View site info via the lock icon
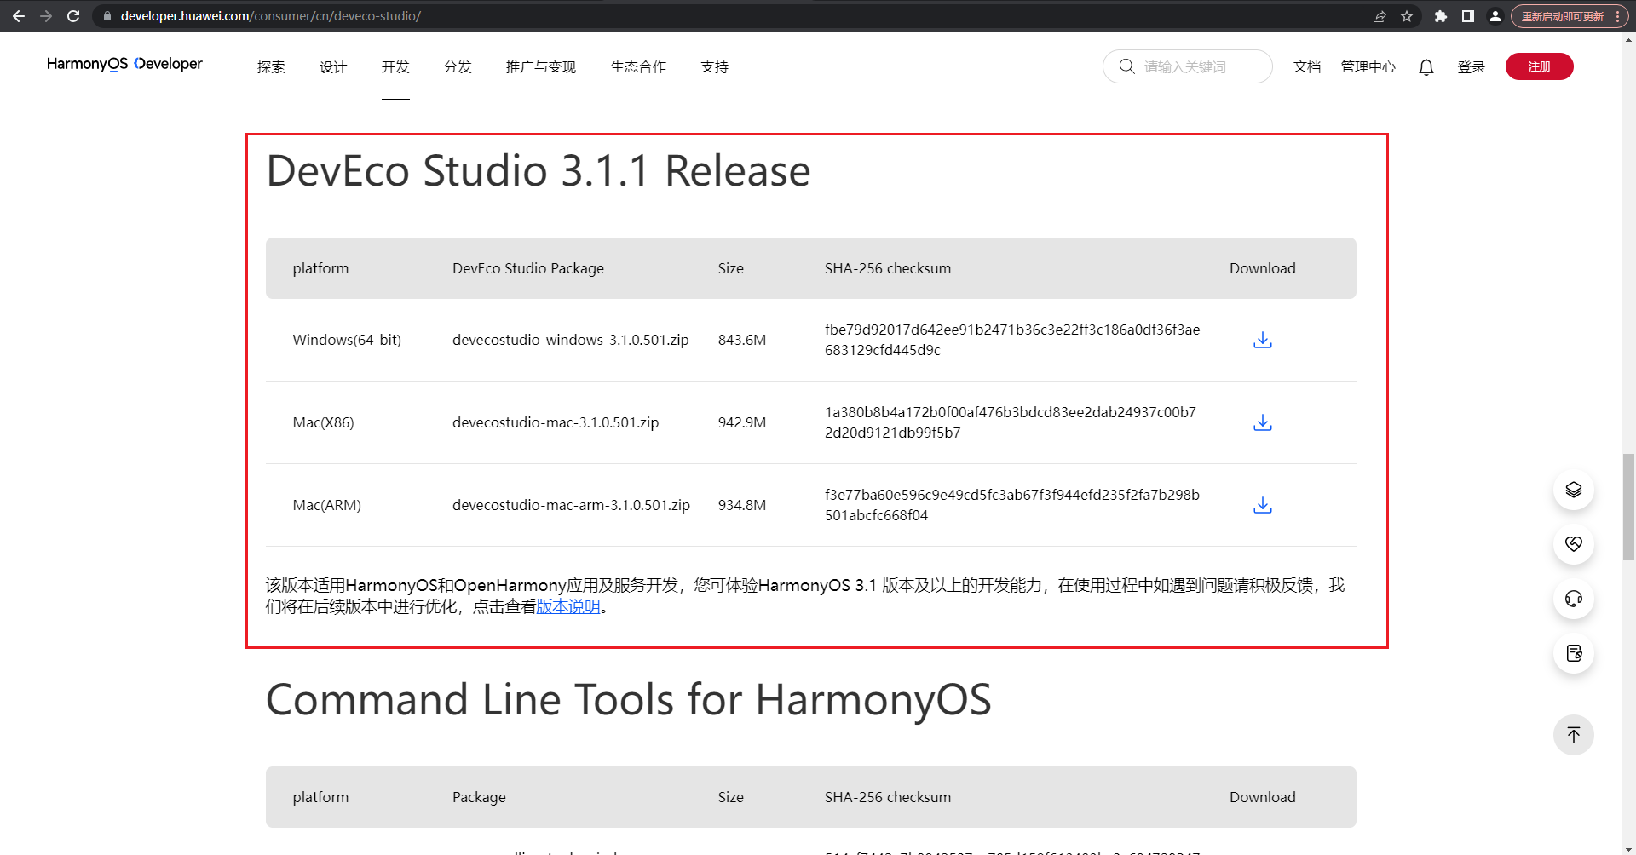This screenshot has width=1636, height=855. click(107, 16)
